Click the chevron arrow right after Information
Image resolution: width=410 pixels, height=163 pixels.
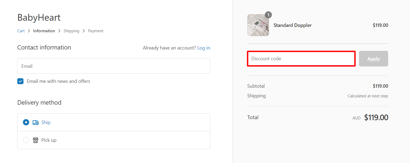(x=59, y=31)
